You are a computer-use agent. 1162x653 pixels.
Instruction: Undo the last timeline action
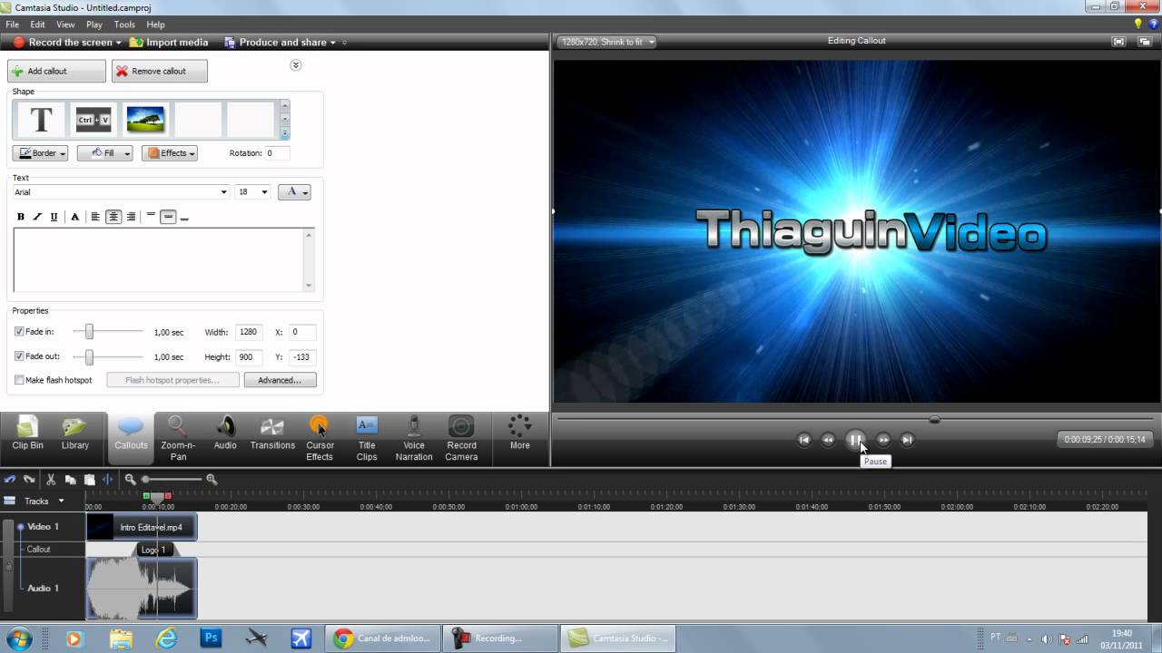10,479
